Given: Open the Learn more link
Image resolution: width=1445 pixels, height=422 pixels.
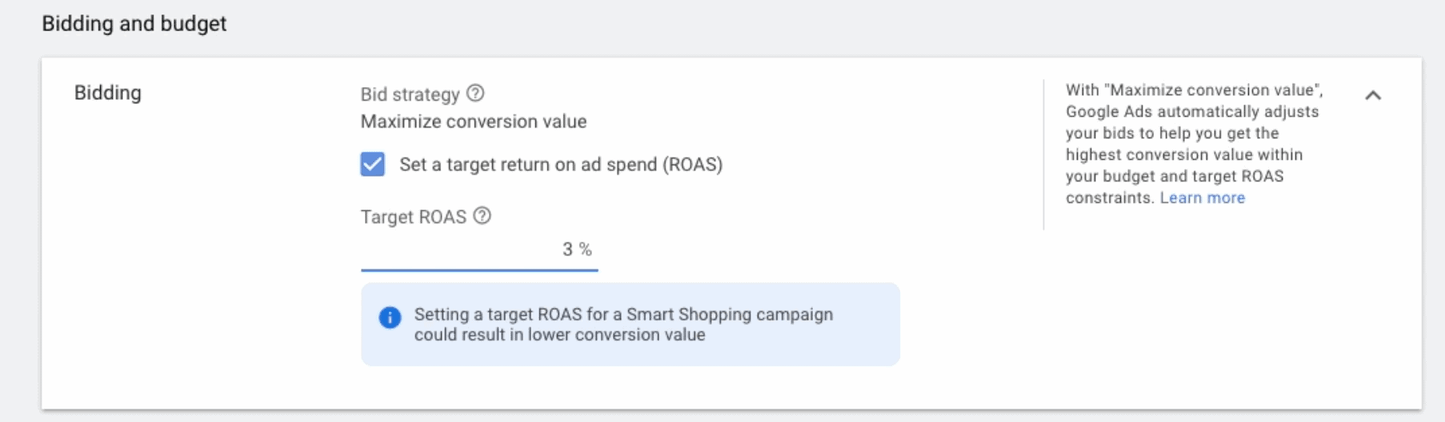Looking at the screenshot, I should coord(1203,197).
